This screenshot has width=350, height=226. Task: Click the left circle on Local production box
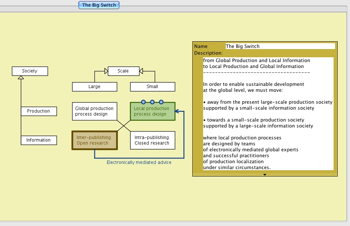144,102
